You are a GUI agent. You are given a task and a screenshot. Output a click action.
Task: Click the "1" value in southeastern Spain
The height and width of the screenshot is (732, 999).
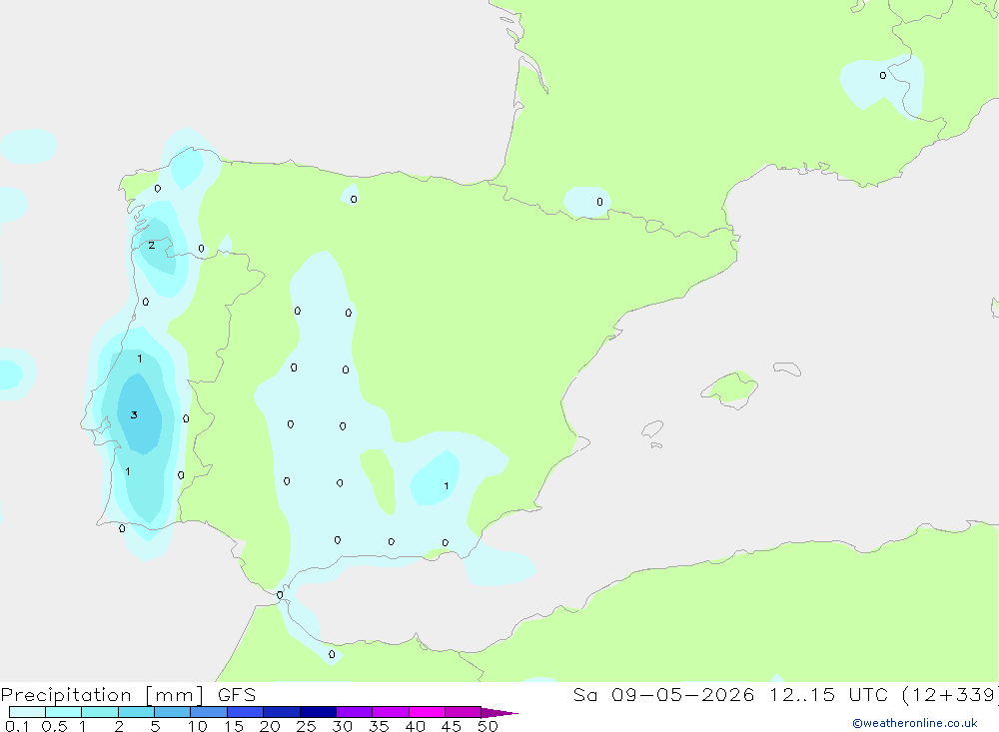coord(446,486)
